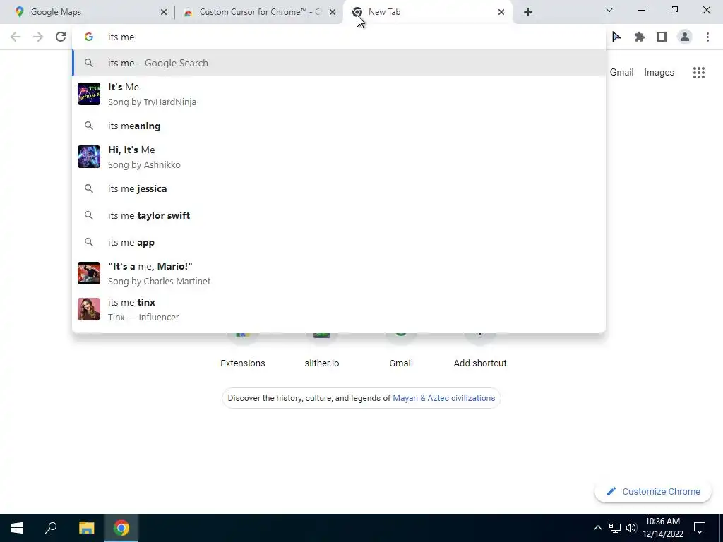
Task: Click the Tinx influencer photo
Action: (89, 309)
